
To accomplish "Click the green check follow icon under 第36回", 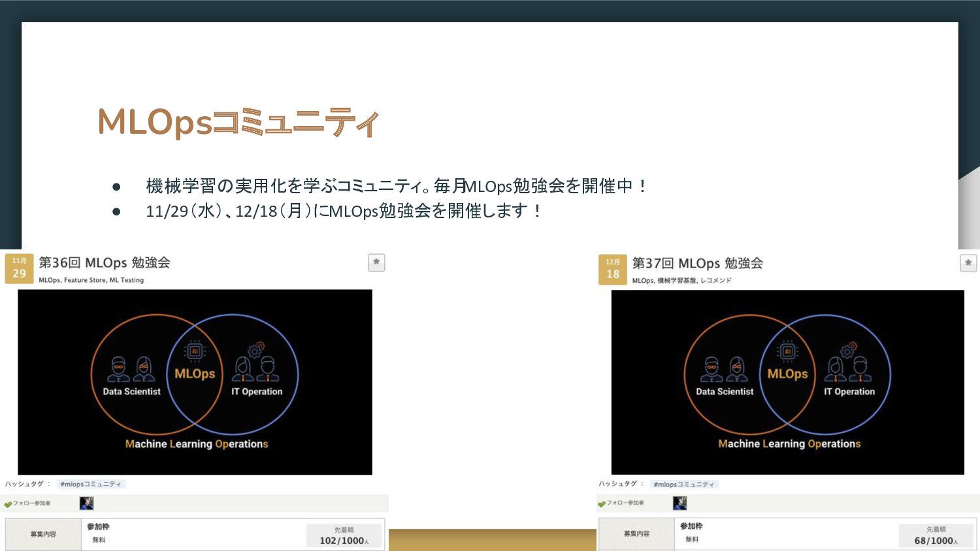I will (8, 504).
